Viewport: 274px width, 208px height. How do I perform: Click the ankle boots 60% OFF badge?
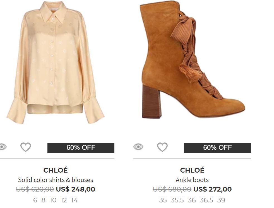point(217,147)
